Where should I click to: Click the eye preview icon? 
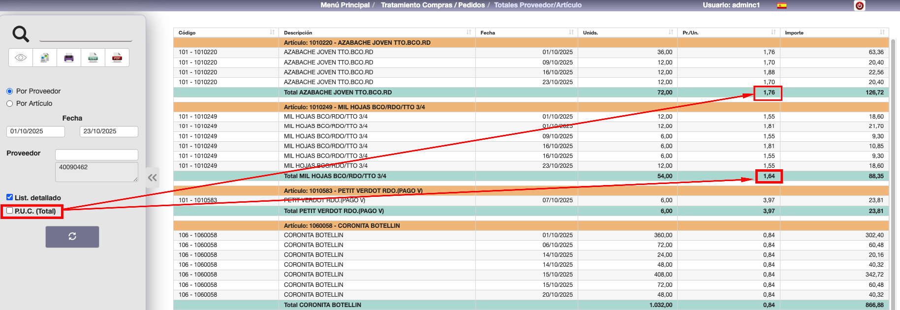click(x=21, y=58)
